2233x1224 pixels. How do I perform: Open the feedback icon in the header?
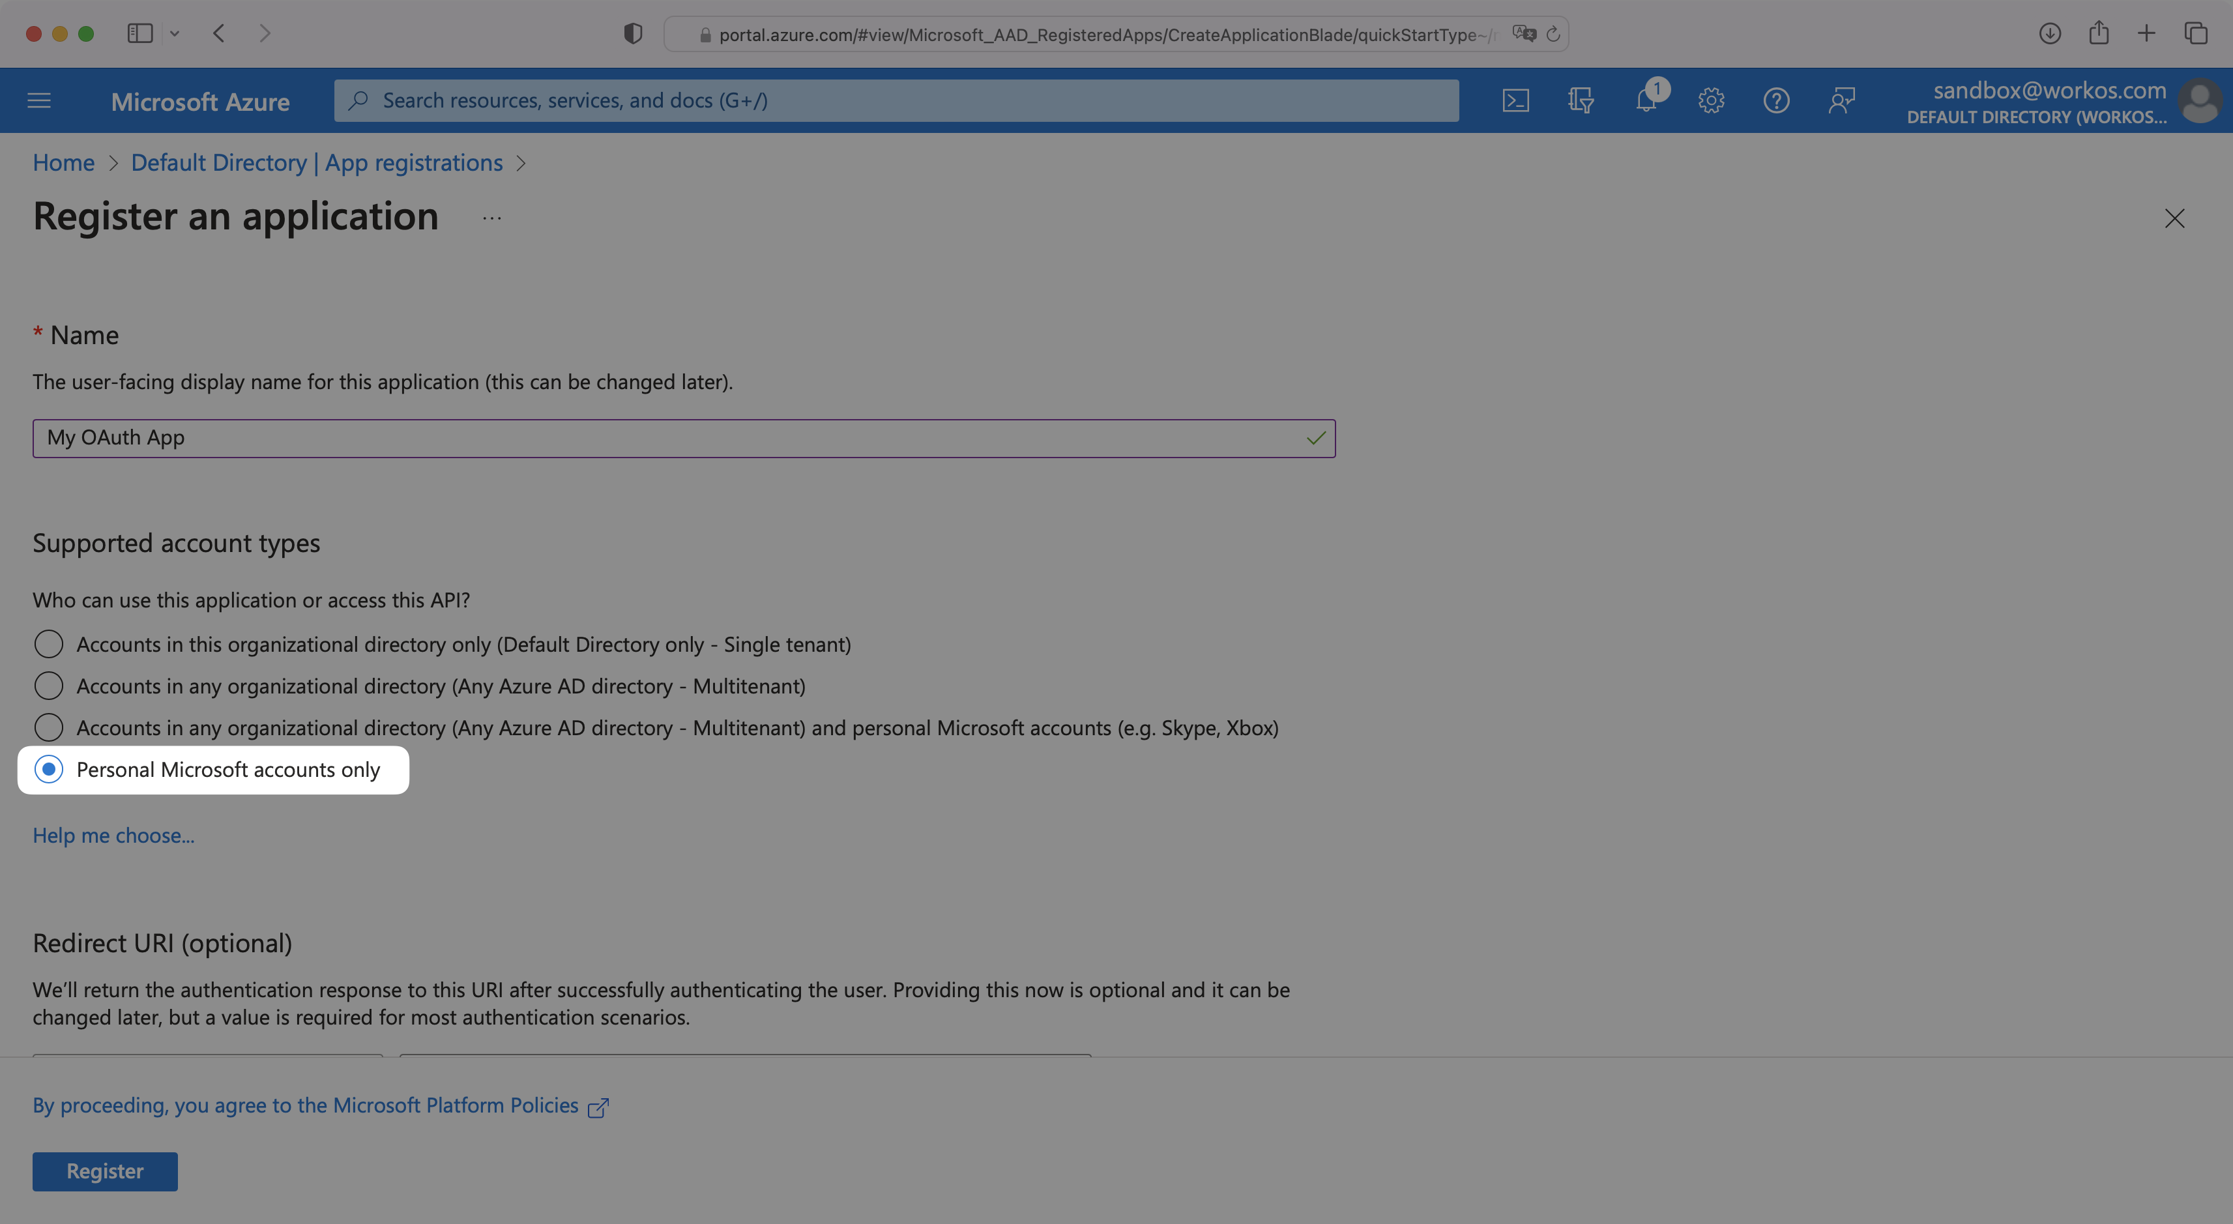pyautogui.click(x=1841, y=100)
